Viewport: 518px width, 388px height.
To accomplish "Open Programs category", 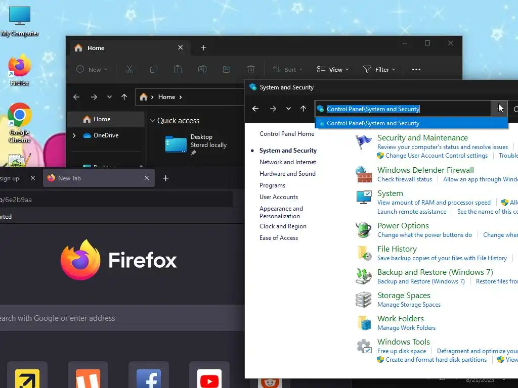I will tap(272, 185).
